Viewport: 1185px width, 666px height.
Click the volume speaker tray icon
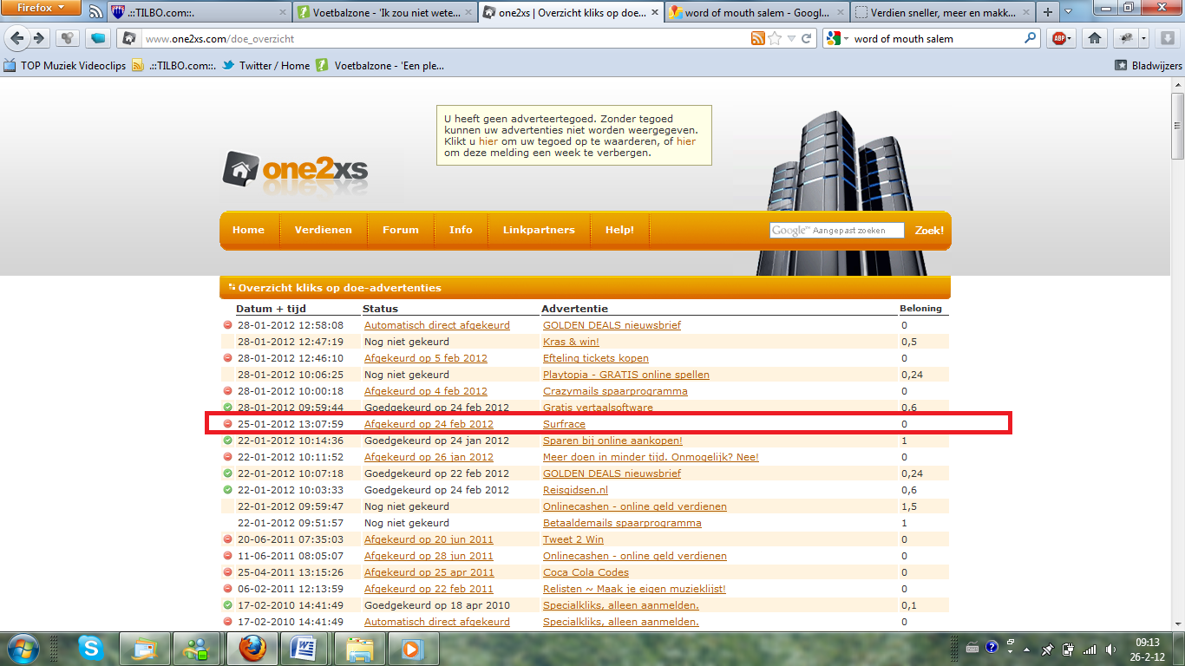click(x=1111, y=649)
